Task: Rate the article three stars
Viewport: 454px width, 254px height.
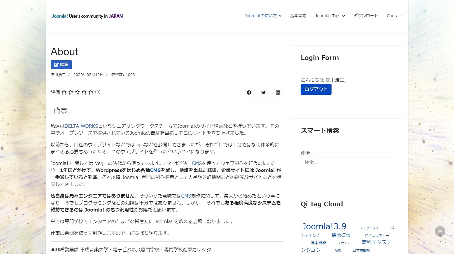Action: 77,92
